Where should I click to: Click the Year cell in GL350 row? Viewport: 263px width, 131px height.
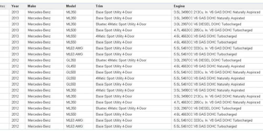(17, 61)
